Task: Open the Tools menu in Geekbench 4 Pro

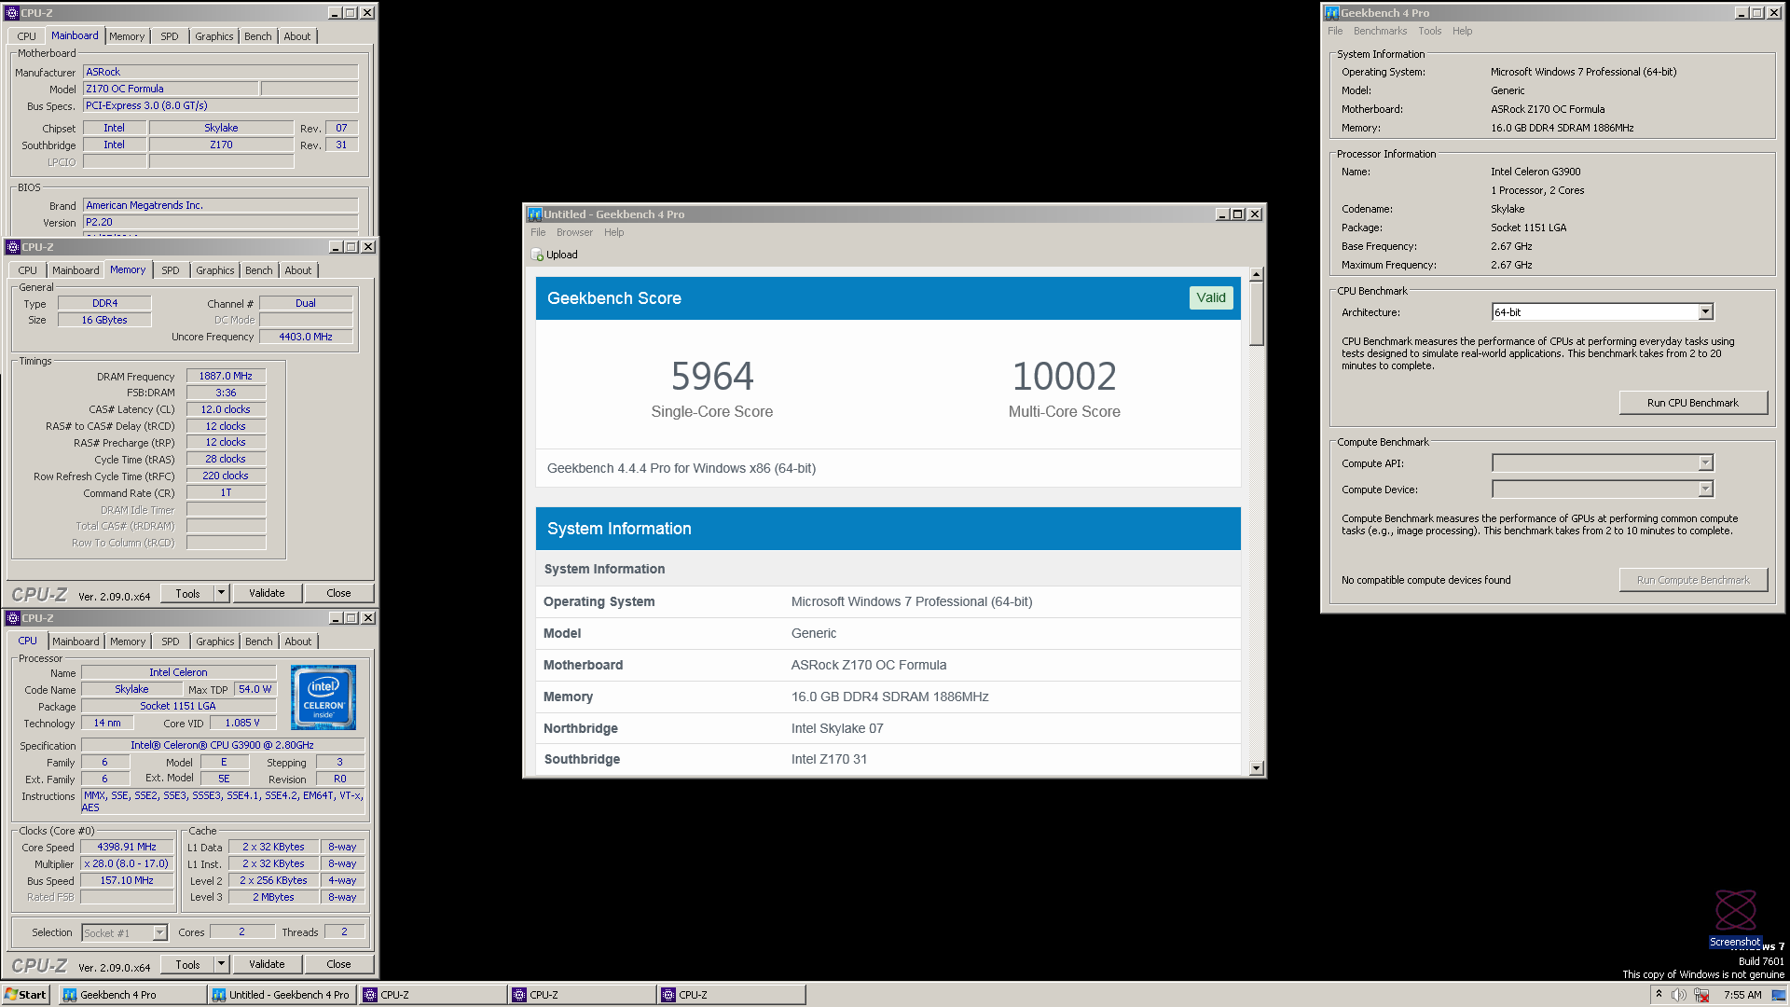Action: point(1429,31)
